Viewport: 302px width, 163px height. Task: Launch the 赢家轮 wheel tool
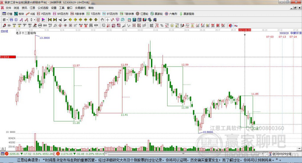pyautogui.click(x=157, y=14)
